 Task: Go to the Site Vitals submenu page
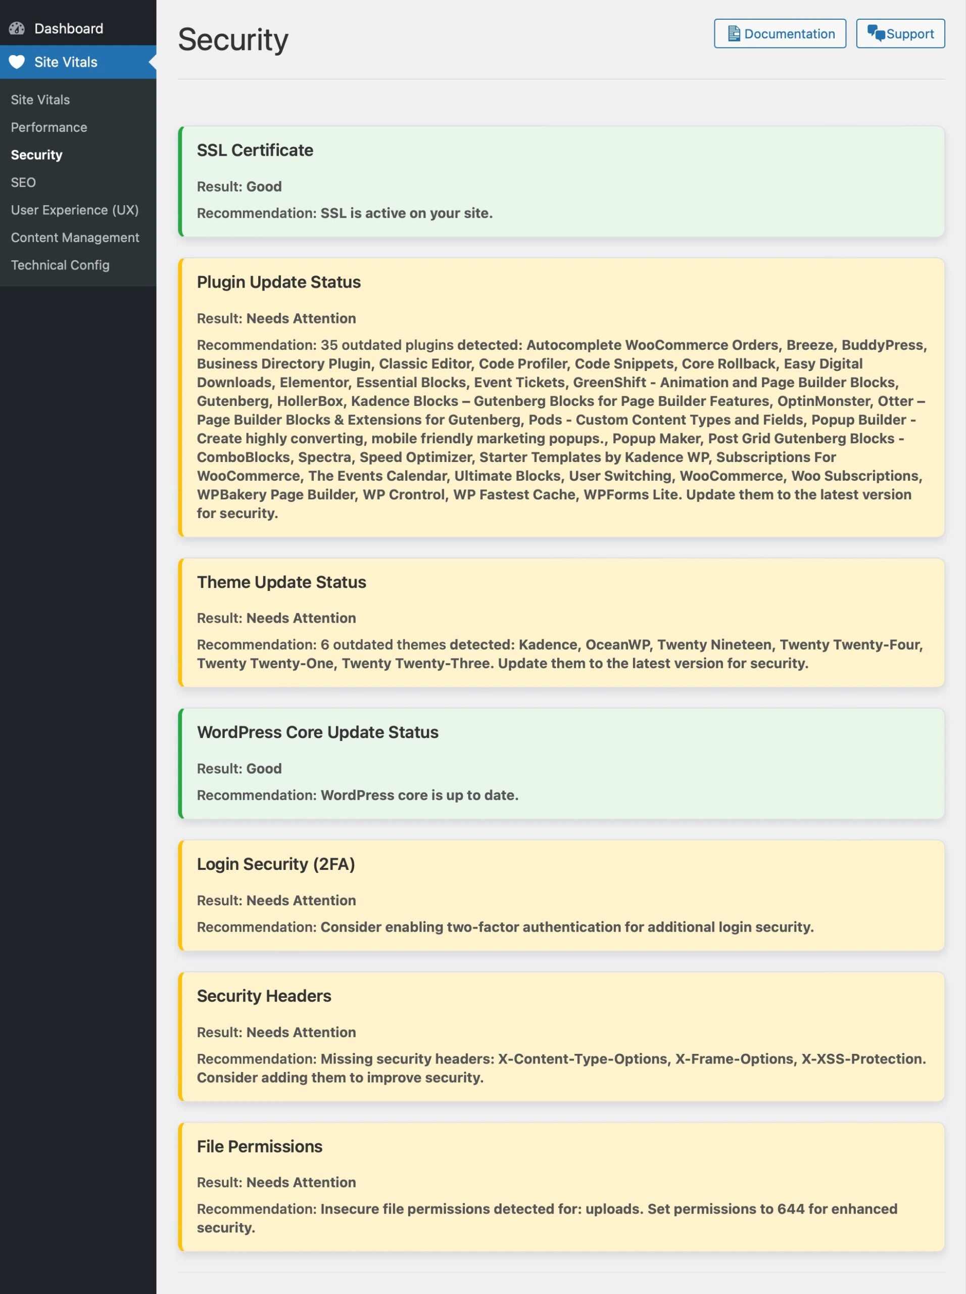[40, 100]
